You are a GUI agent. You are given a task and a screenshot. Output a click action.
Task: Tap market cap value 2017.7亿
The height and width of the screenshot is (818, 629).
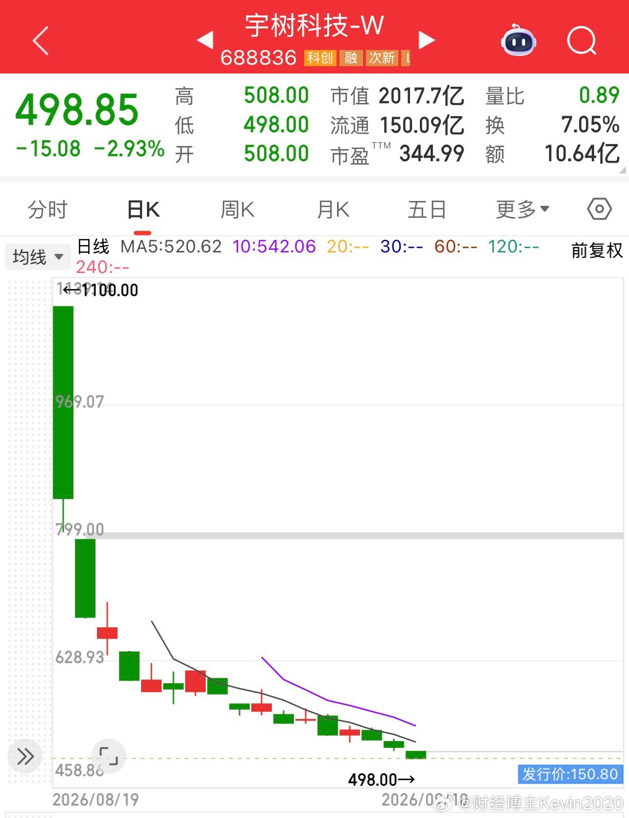pos(421,96)
